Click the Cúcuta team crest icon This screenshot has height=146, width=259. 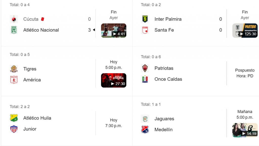[14, 19]
